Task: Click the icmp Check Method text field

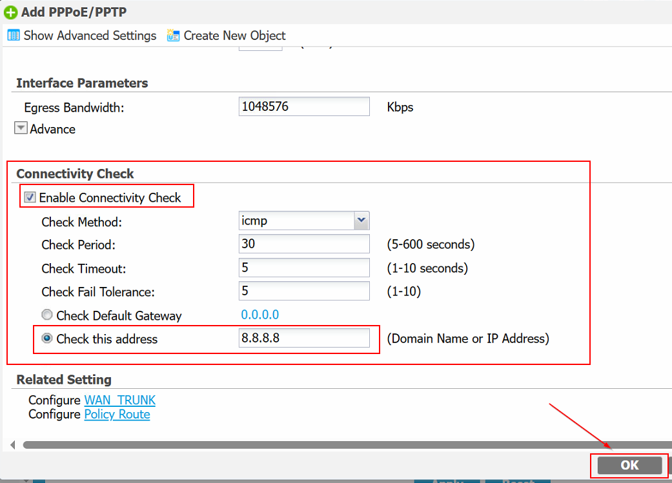Action: click(296, 221)
